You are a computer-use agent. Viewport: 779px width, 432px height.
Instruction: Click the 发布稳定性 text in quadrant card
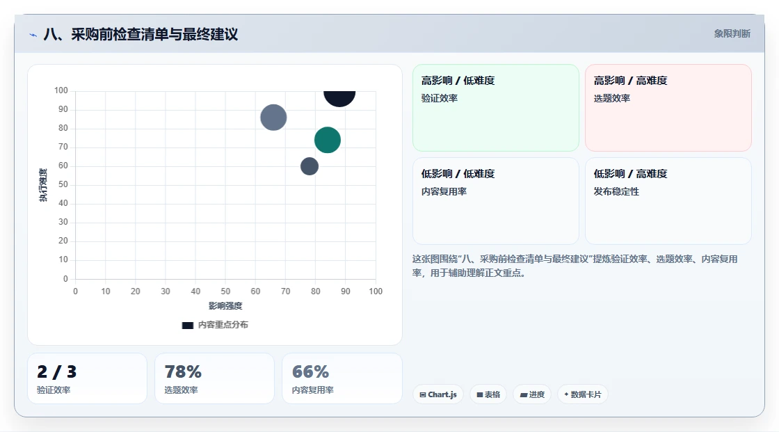click(616, 191)
